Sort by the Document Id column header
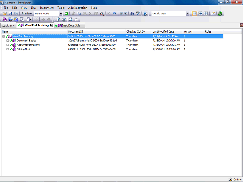 96,31
